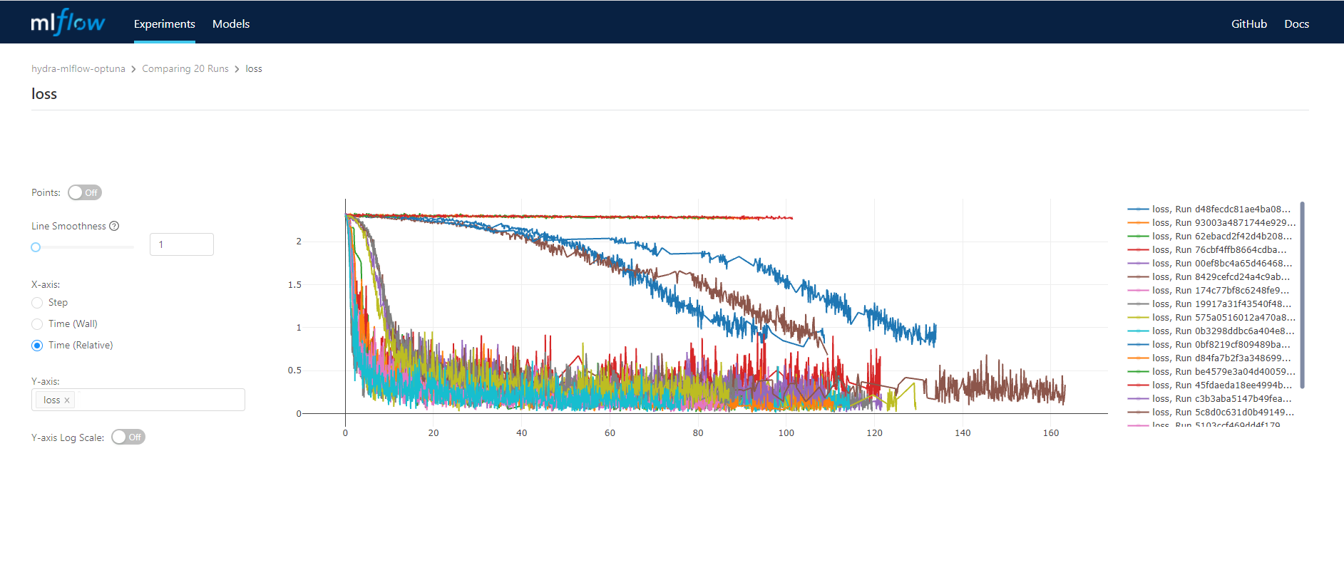Toggle legend trace Run 93003a4871744e929
Screen dimensions: 1344x565
click(x=1211, y=222)
